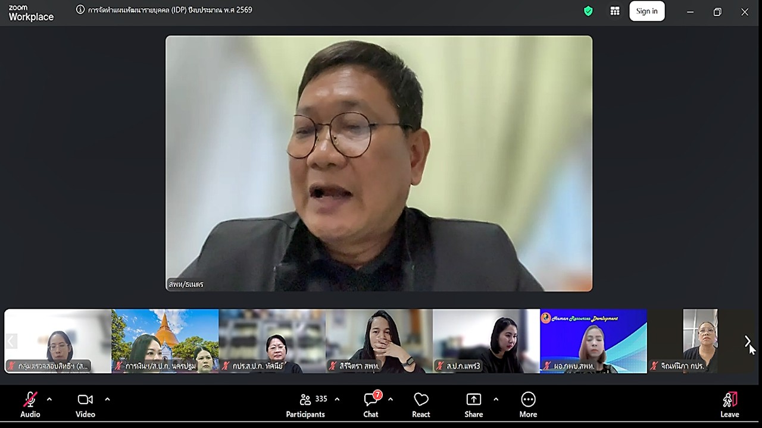Unmute the ส.ป.ก.แพร่3 participant microphone

point(439,365)
